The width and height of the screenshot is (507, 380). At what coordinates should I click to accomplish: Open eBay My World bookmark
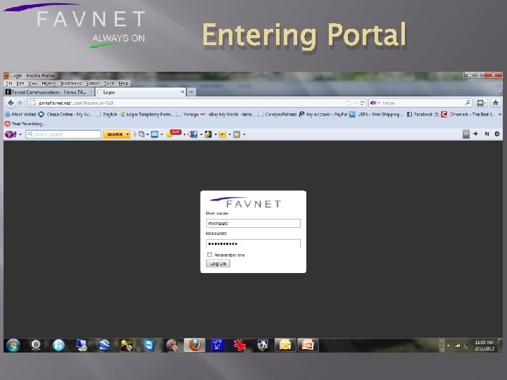228,115
